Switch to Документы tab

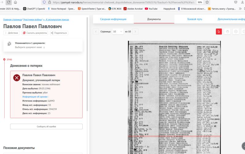tap(154, 19)
